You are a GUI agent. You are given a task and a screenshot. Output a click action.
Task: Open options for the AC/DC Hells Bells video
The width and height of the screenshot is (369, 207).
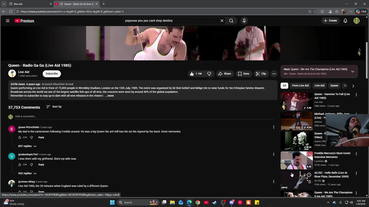click(356, 173)
